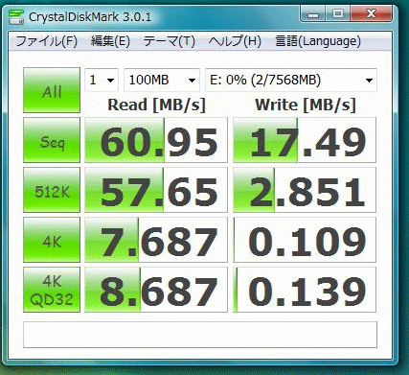Image resolution: width=409 pixels, height=375 pixels.
Task: Click the Read [MB/s] column header
Action: (156, 105)
